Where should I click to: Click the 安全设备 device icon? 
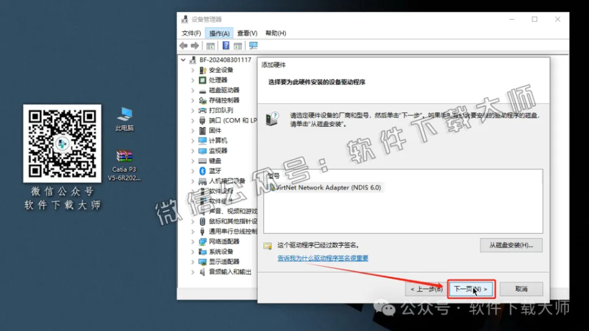[x=202, y=70]
